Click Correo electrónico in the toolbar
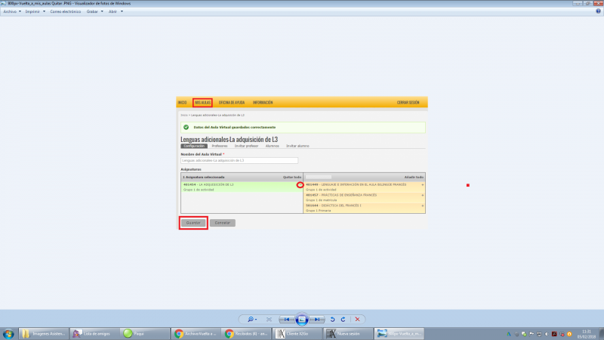604x340 pixels. click(65, 12)
